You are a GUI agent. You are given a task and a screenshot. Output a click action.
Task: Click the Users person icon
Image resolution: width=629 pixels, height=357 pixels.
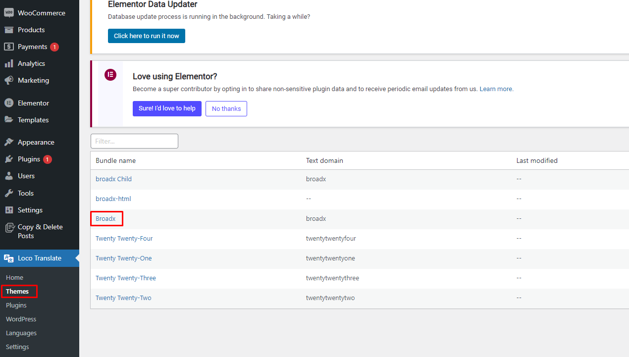(9, 176)
